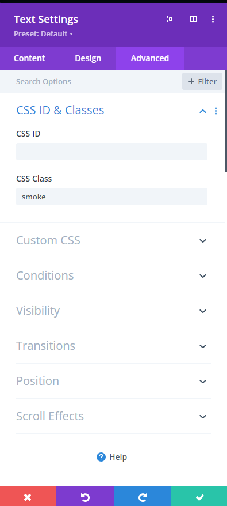Click the CSS ID input field
The height and width of the screenshot is (506, 227).
pos(111,152)
